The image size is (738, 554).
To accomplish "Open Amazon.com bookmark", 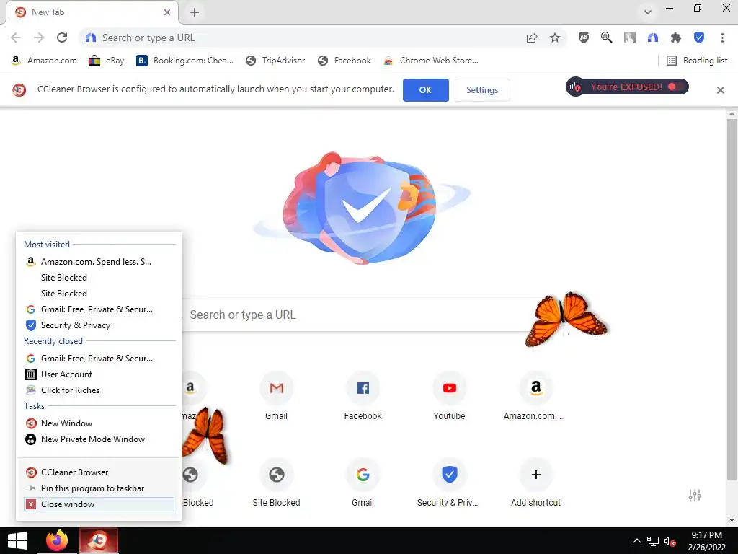I will pos(44,61).
